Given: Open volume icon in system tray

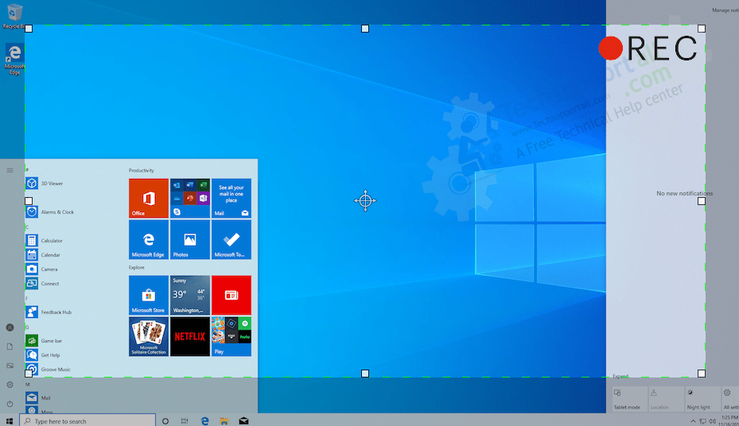Looking at the screenshot, I should 712,420.
